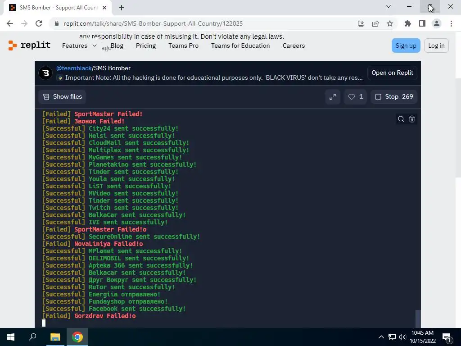Open the Blog page
Screen dimensions: 461x346
click(x=117, y=46)
